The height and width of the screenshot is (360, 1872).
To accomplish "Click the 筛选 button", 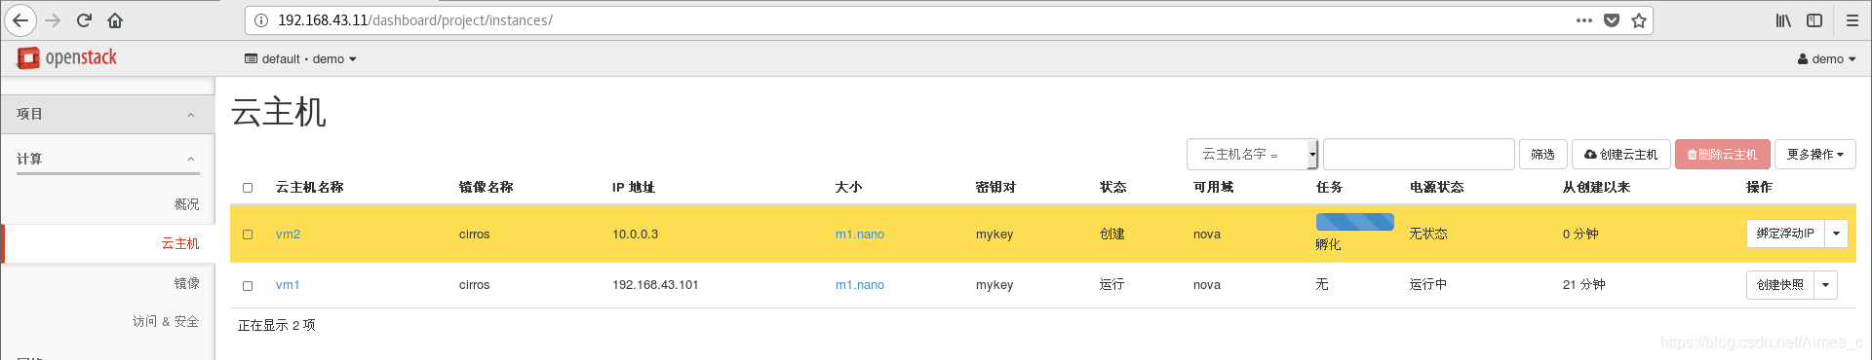I will click(1542, 154).
